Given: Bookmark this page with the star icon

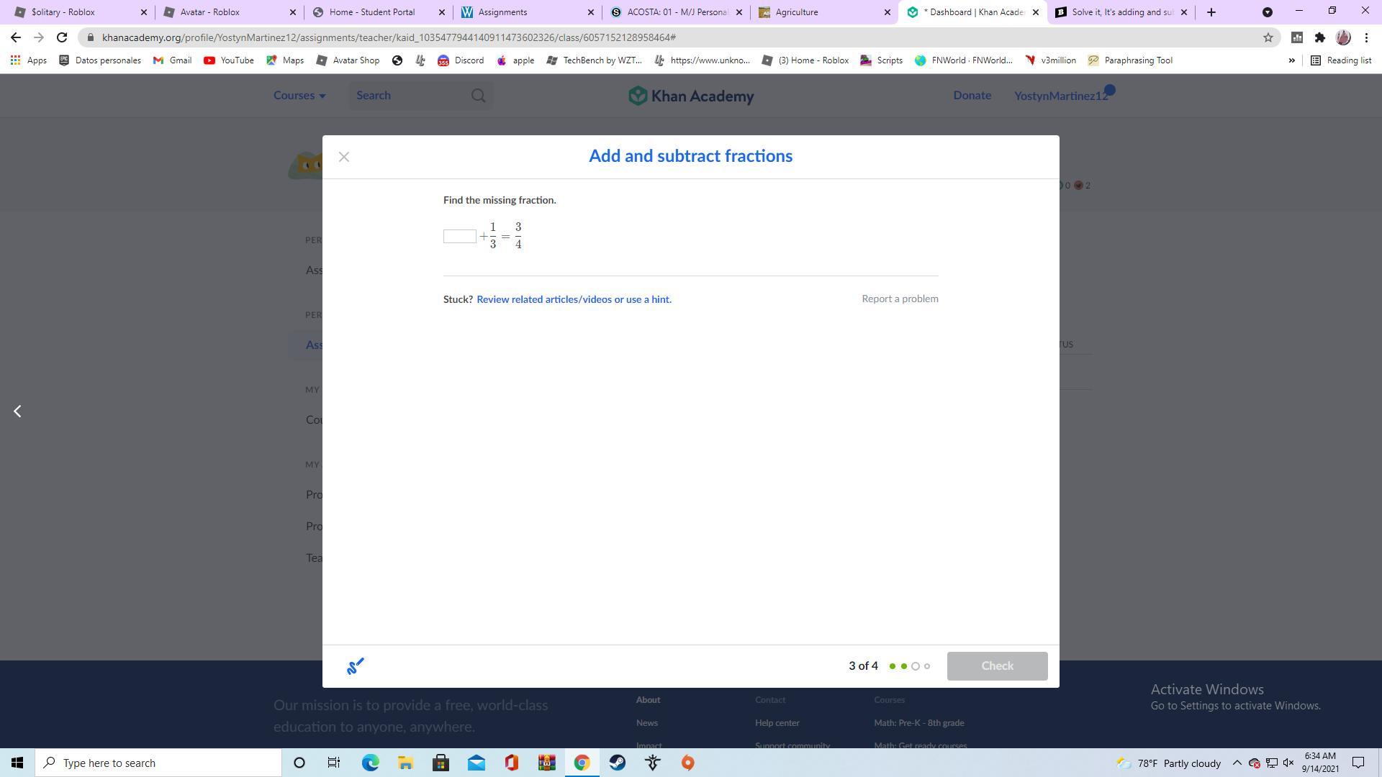Looking at the screenshot, I should point(1268,37).
